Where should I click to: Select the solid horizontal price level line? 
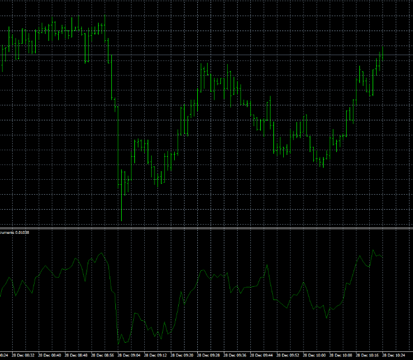point(231,55)
